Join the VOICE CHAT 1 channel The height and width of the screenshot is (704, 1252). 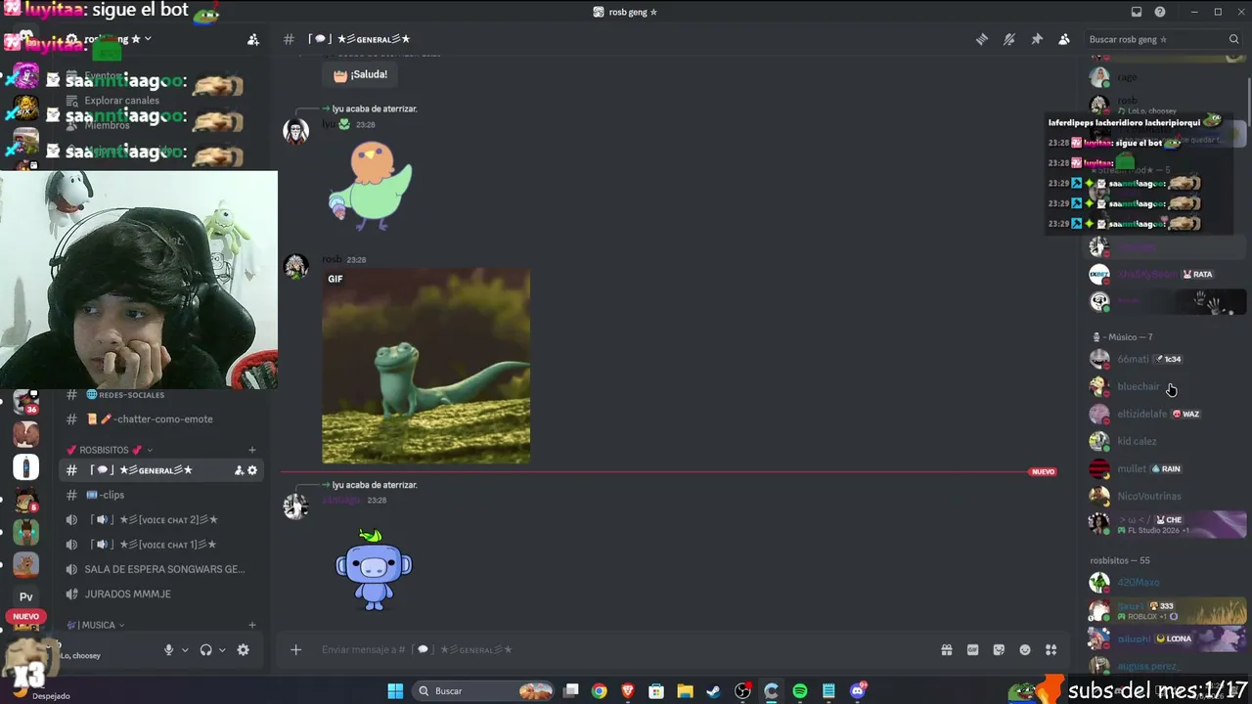(161, 545)
